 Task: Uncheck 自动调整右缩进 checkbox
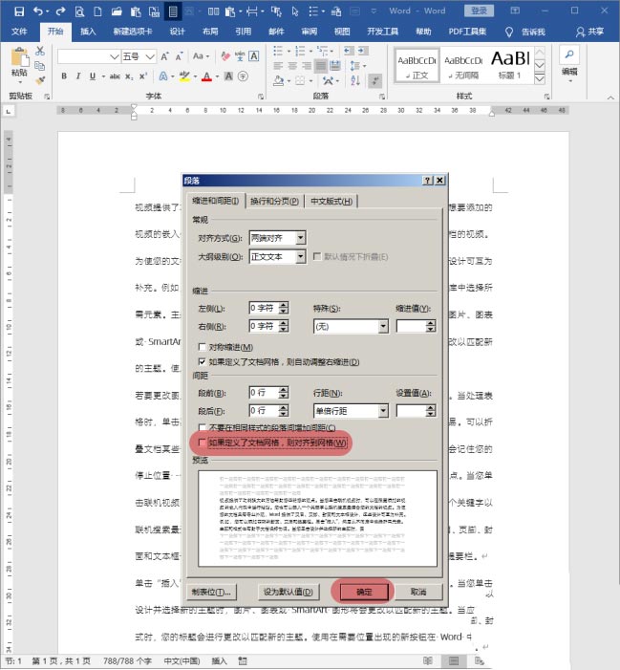[x=202, y=362]
